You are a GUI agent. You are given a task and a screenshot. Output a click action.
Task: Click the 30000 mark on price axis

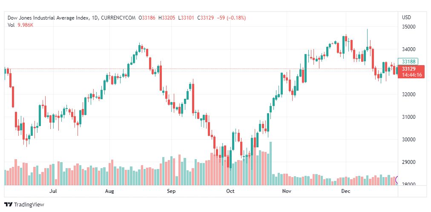[x=408, y=140]
